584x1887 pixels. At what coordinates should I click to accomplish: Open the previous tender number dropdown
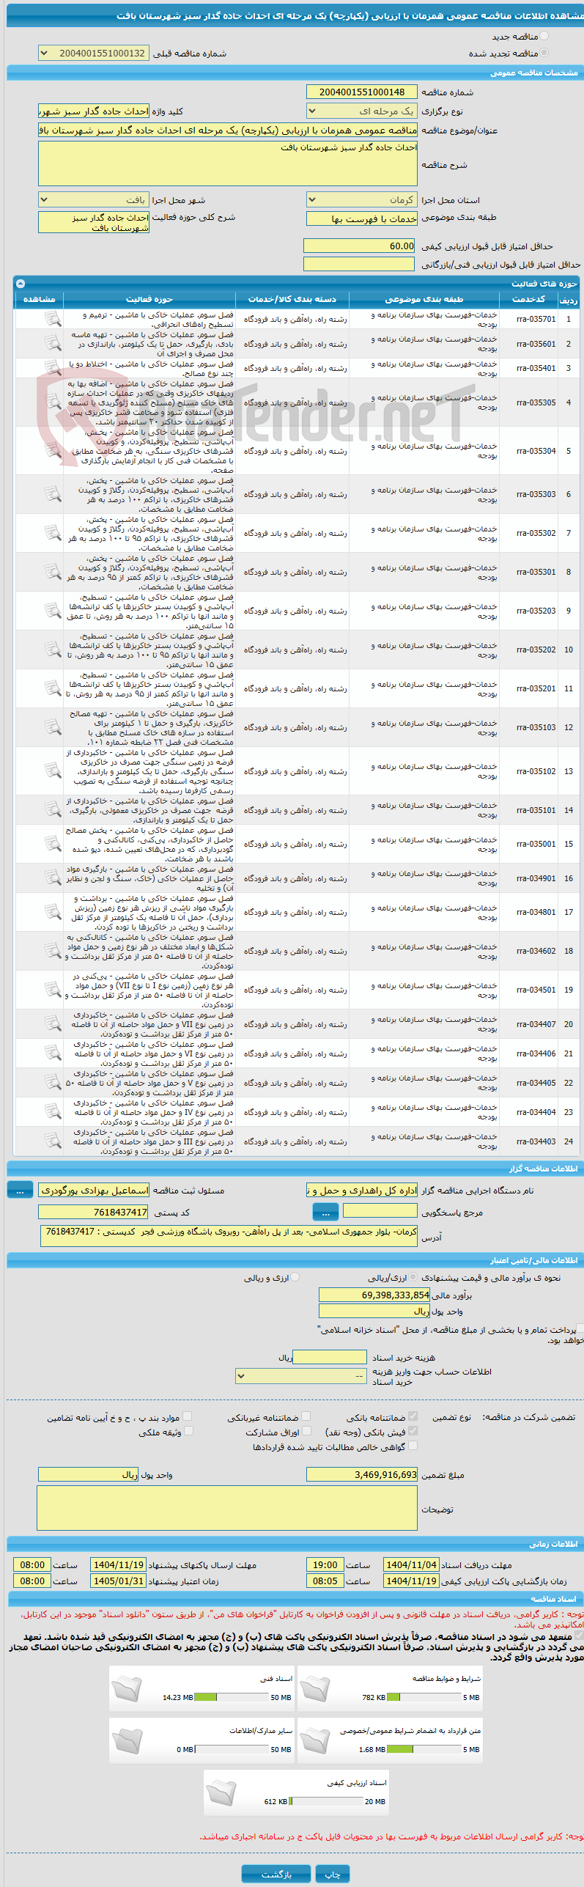tap(93, 54)
